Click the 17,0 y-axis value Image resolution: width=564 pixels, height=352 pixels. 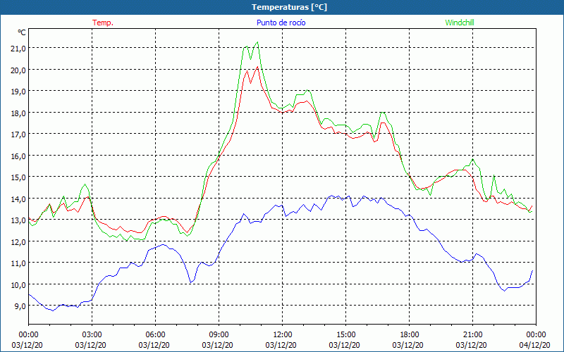18,134
